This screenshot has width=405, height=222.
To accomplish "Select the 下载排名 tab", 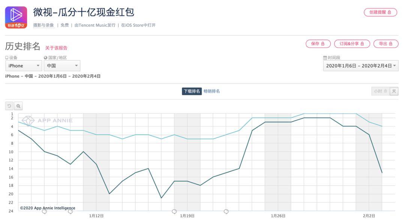I will (x=192, y=91).
